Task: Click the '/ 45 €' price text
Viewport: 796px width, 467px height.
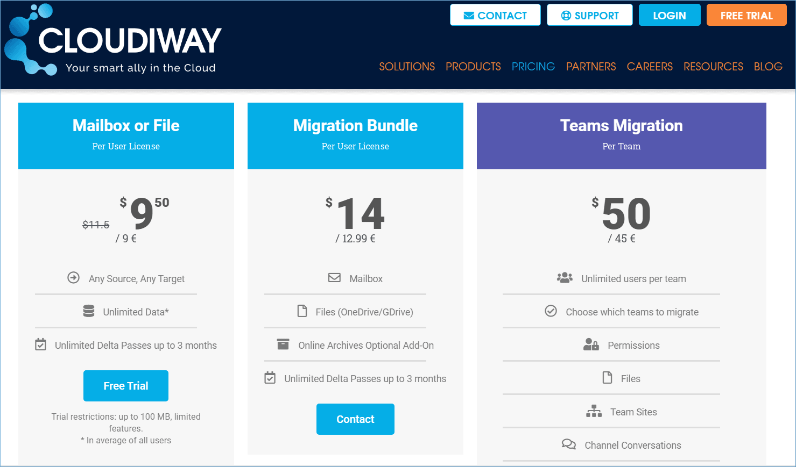Action: (x=622, y=239)
